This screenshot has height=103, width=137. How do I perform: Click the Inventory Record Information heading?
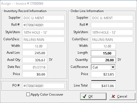click(x=25, y=11)
